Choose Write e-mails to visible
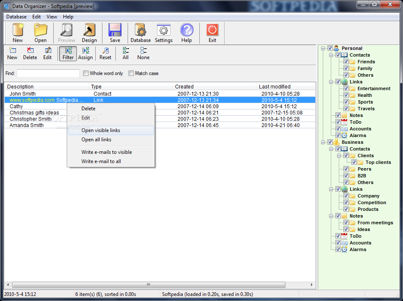403x301 pixels. (111, 152)
